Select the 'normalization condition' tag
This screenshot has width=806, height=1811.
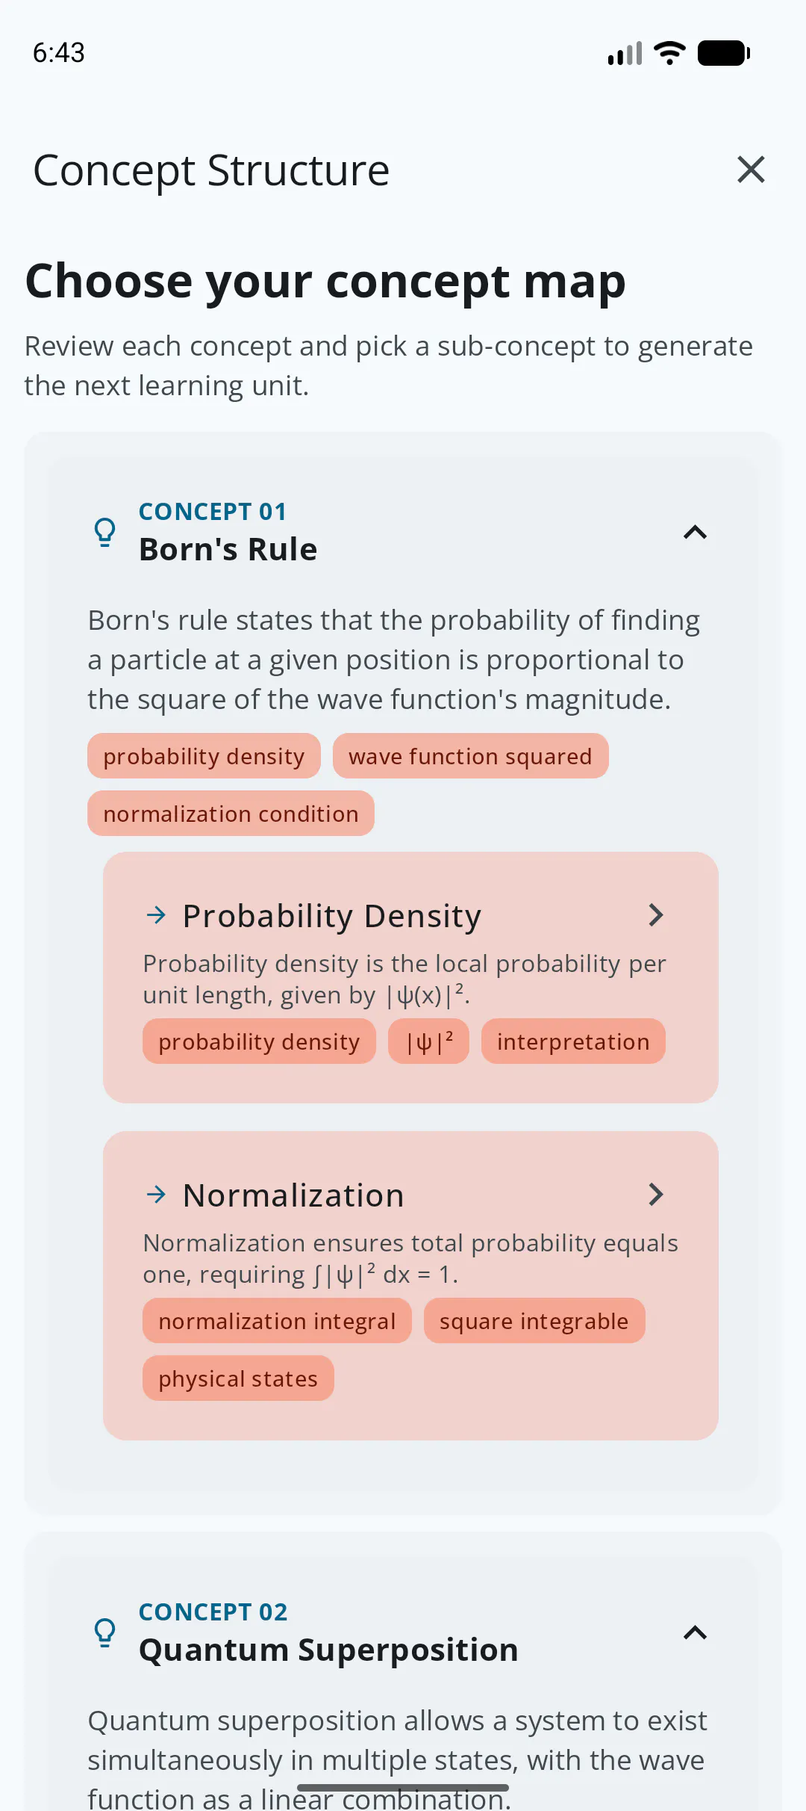pyautogui.click(x=231, y=814)
